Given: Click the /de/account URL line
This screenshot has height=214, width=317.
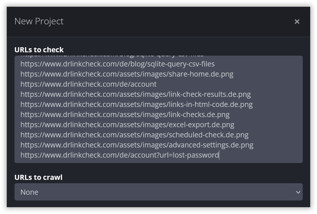Looking at the screenshot, I should 88,84.
